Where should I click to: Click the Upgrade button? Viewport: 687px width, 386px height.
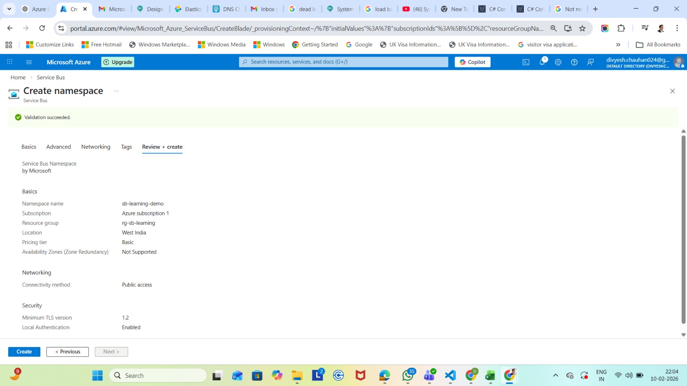tap(118, 62)
